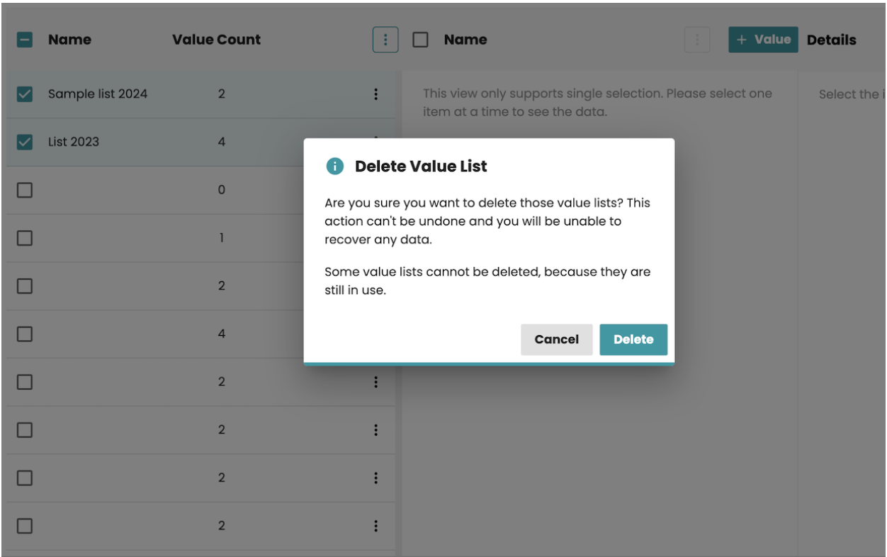Click the Value Count column header
This screenshot has height=557, width=887.
(216, 40)
